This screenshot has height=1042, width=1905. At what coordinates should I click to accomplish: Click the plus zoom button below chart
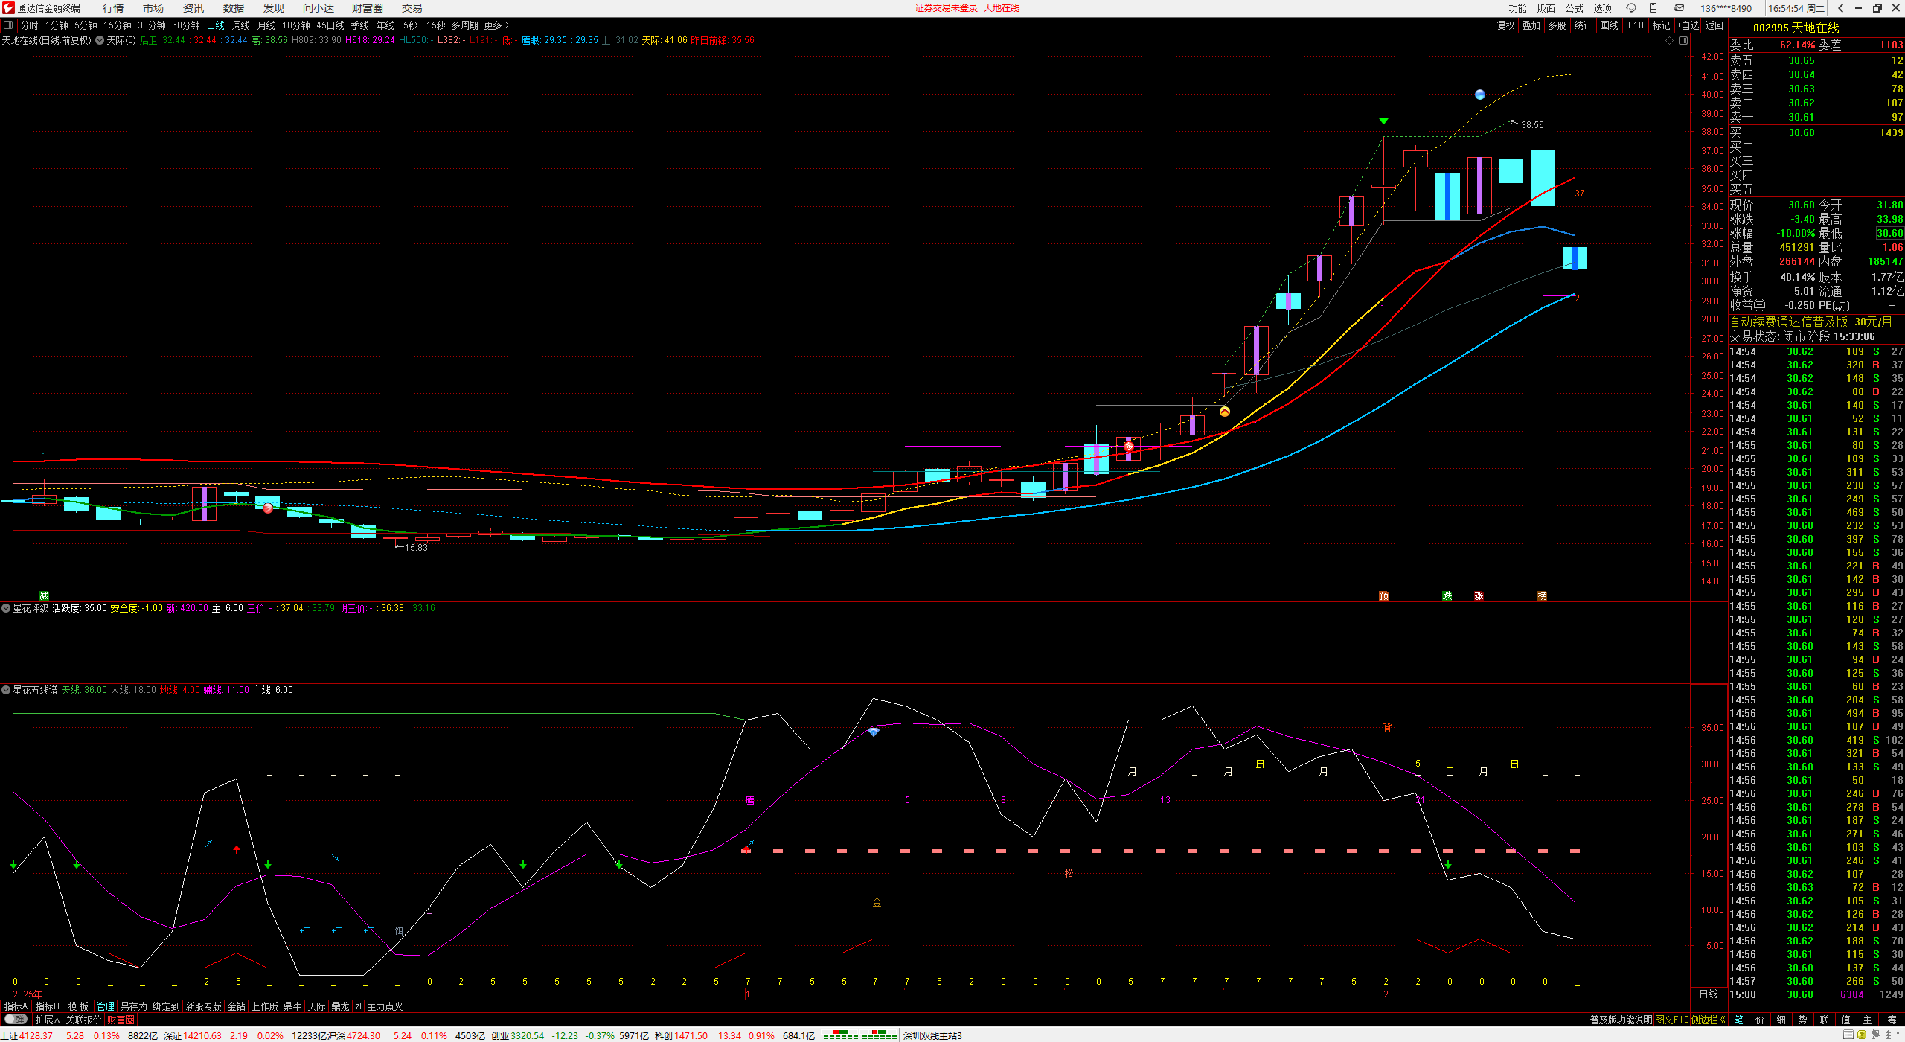(x=1700, y=1006)
